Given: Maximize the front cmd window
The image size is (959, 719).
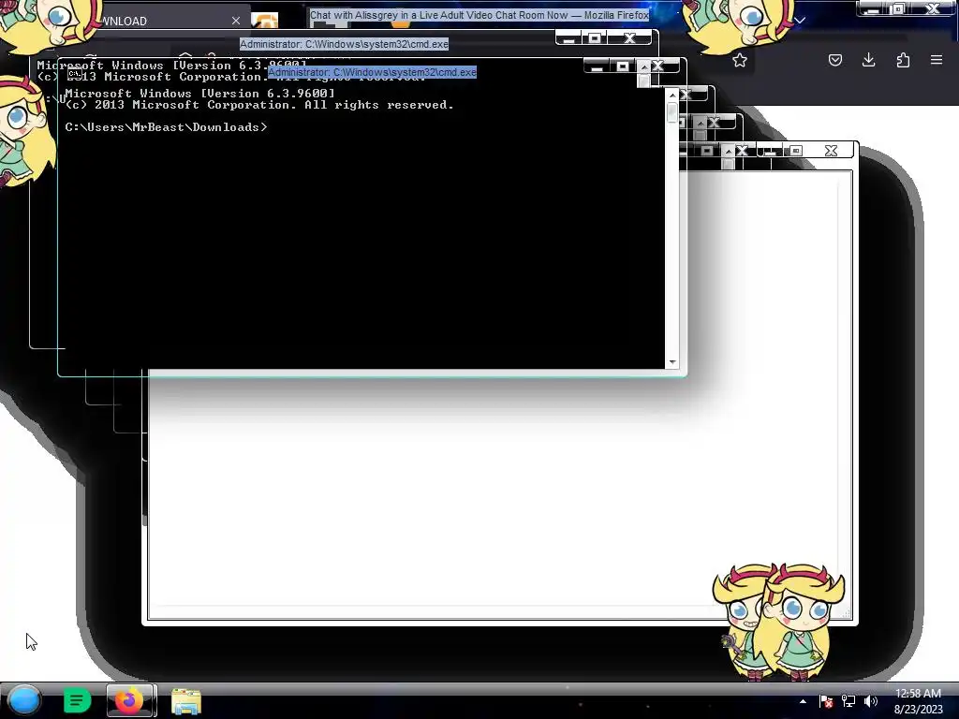Looking at the screenshot, I should 623,66.
